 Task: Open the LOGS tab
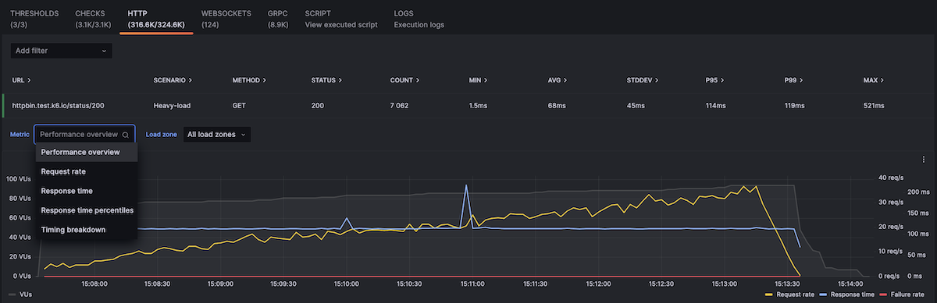(419, 19)
